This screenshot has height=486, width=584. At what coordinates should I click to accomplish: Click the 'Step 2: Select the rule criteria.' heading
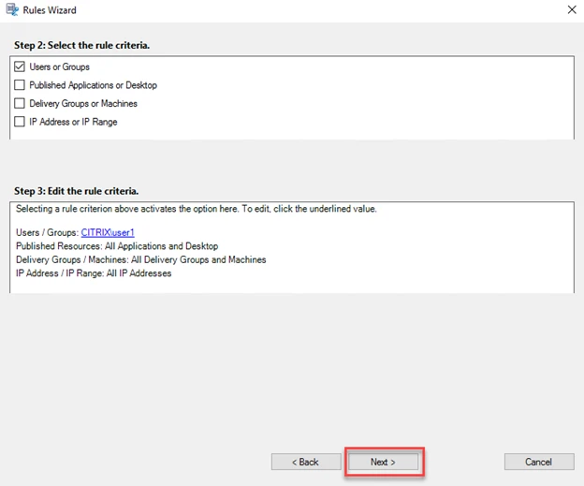coord(82,45)
